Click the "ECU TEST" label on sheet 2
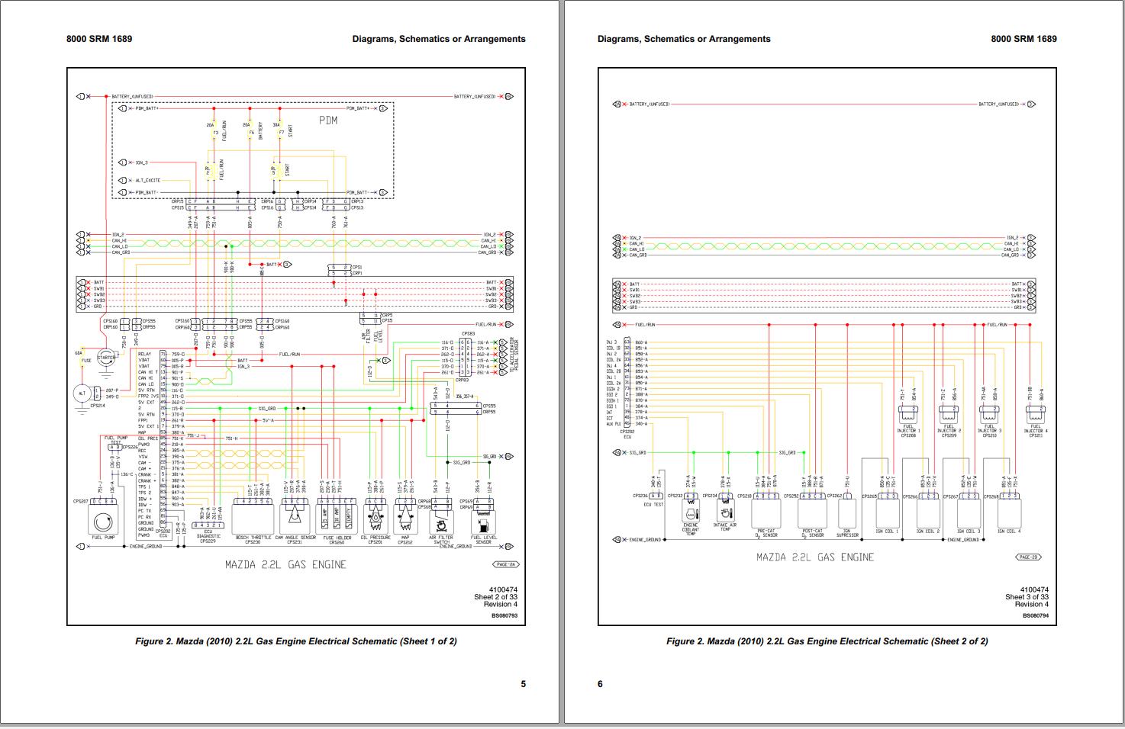 (x=654, y=505)
